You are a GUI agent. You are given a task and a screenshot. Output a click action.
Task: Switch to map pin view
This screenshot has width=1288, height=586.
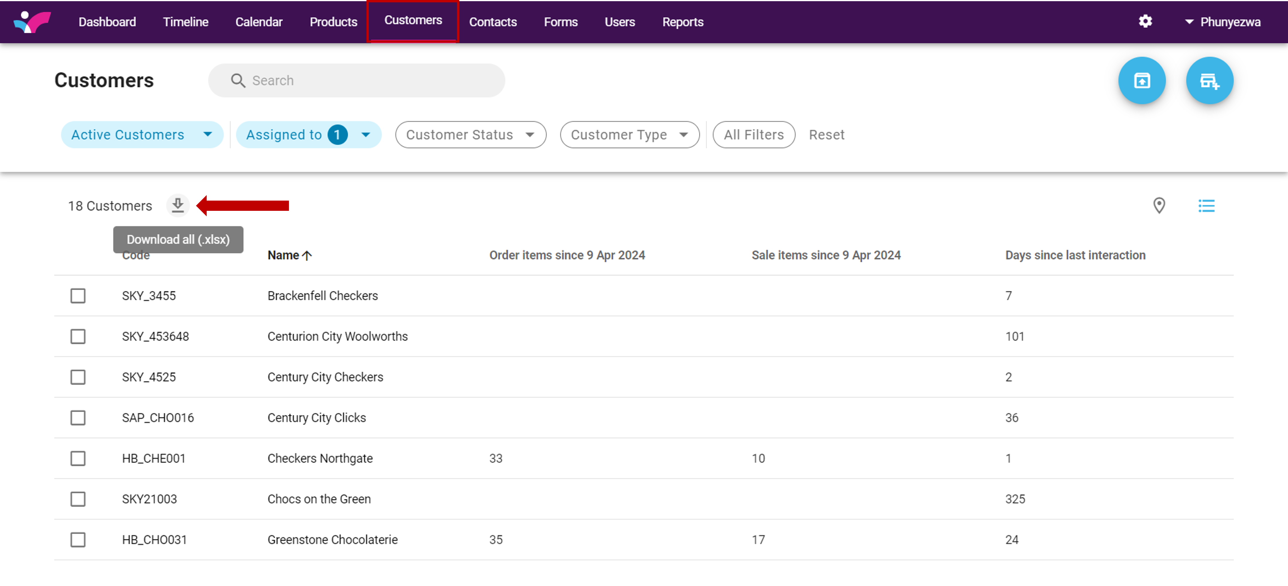pyautogui.click(x=1159, y=205)
